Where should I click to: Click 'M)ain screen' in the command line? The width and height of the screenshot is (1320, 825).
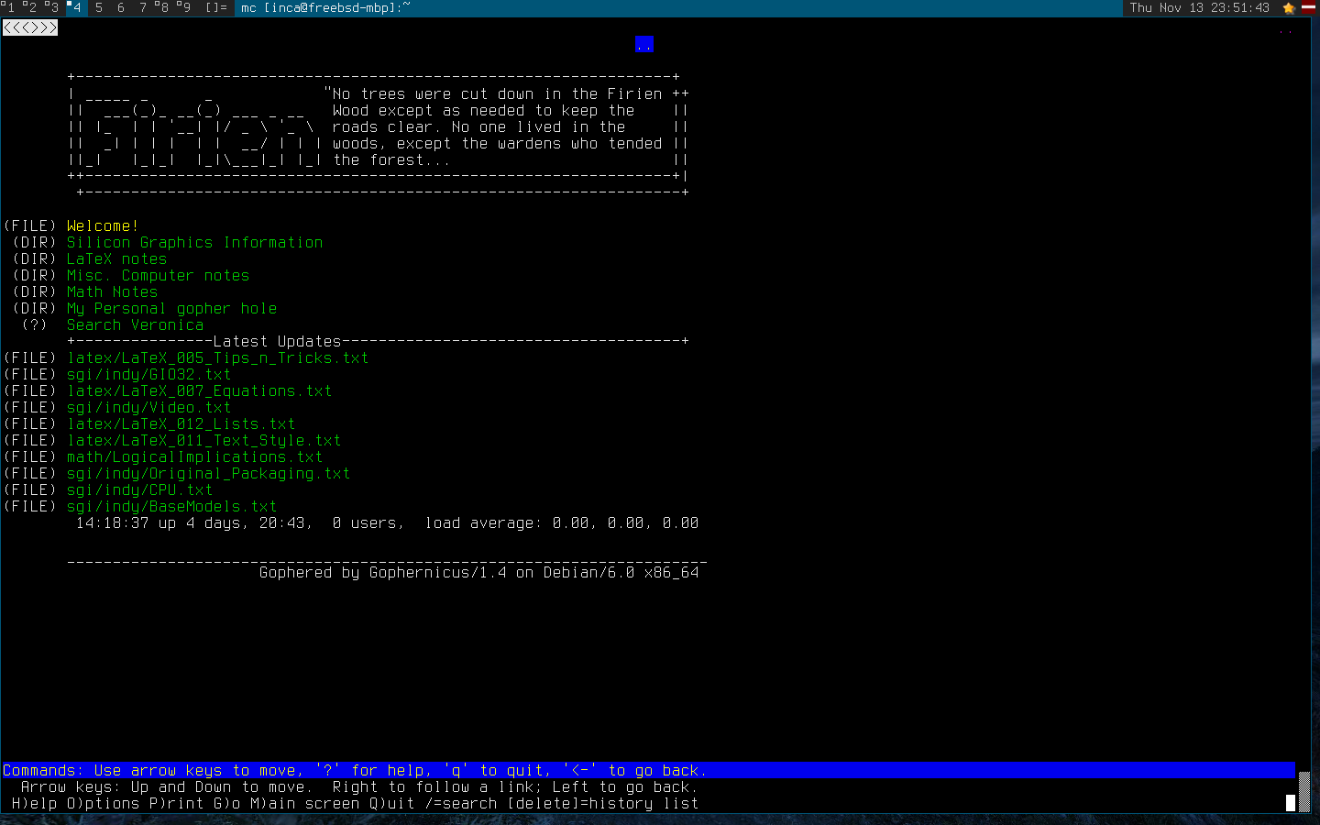click(304, 803)
